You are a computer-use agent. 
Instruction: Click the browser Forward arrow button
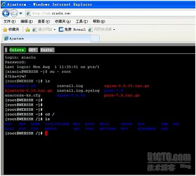click(x=14, y=13)
